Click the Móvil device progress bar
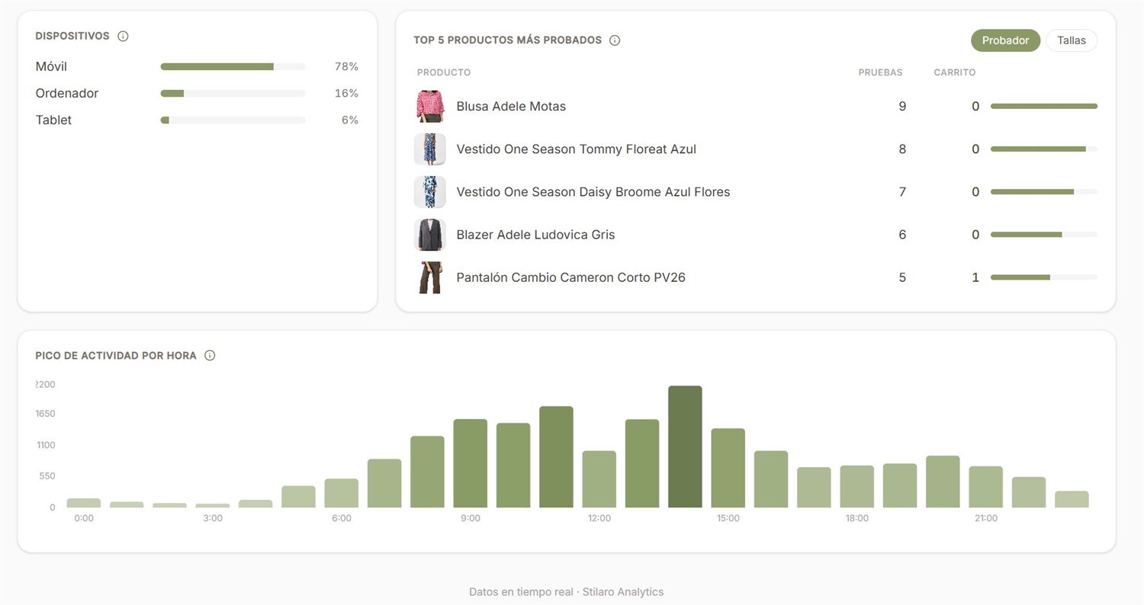1144x605 pixels. click(233, 66)
